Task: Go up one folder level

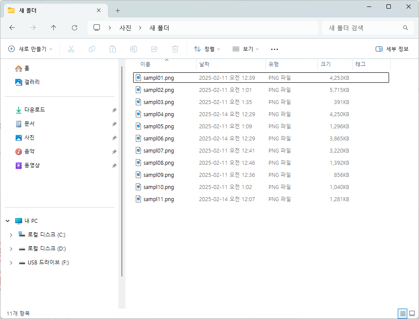Action: (x=54, y=28)
